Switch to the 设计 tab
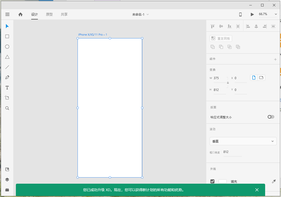281x197 pixels. tap(34, 14)
